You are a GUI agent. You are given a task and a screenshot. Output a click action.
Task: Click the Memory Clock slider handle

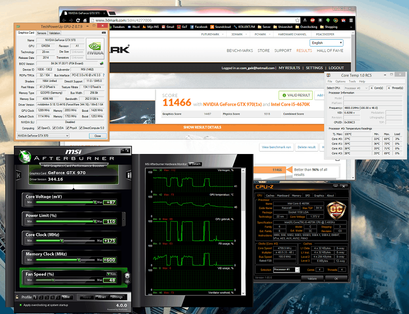coord(79,260)
